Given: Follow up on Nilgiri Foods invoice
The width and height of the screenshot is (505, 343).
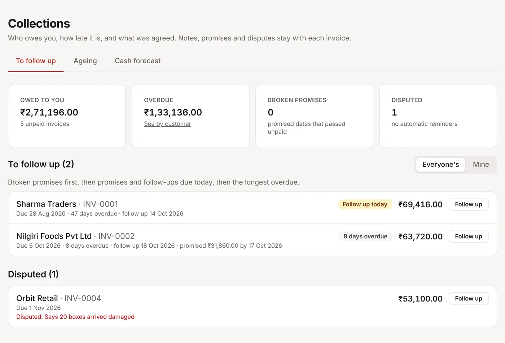Looking at the screenshot, I should click(x=468, y=236).
